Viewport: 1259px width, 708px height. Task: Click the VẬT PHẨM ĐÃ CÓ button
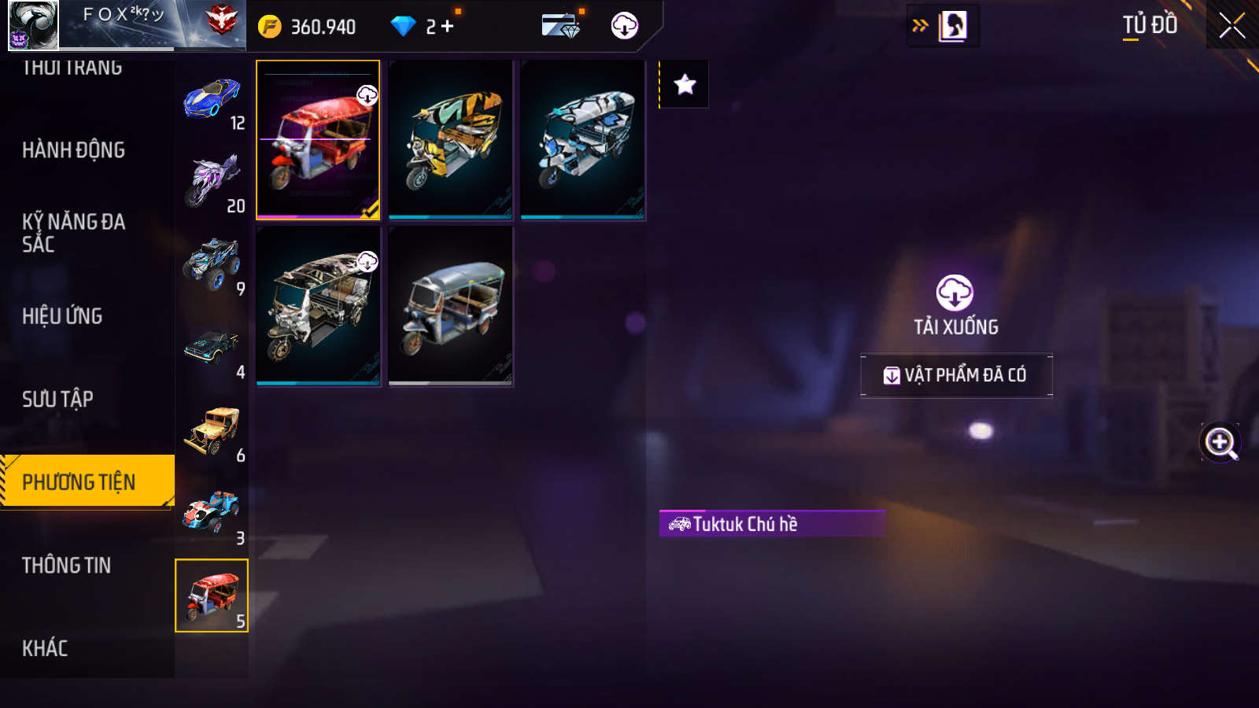(x=956, y=375)
